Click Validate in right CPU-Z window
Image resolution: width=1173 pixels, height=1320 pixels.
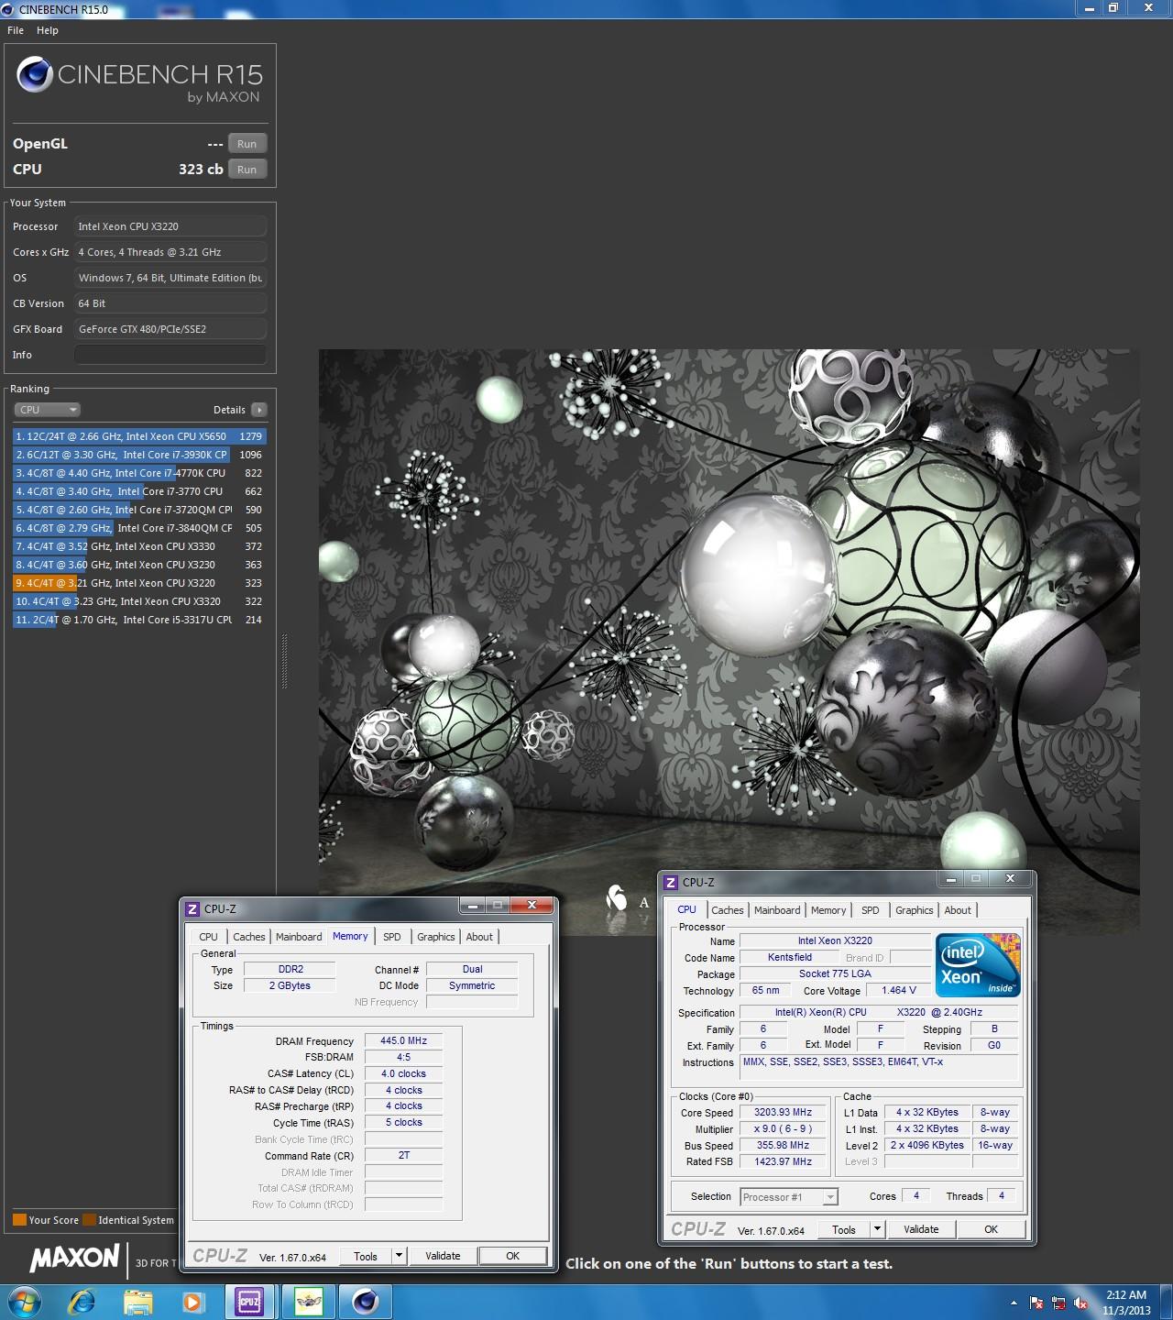[921, 1229]
